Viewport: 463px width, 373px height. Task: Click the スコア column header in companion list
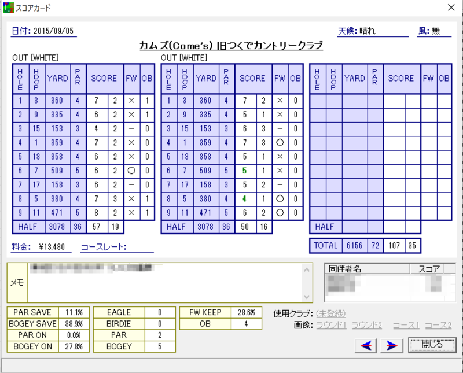point(427,269)
